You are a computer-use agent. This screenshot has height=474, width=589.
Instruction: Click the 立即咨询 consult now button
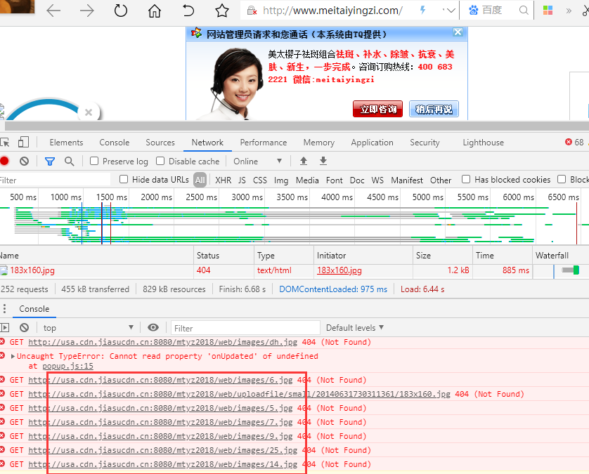click(377, 109)
